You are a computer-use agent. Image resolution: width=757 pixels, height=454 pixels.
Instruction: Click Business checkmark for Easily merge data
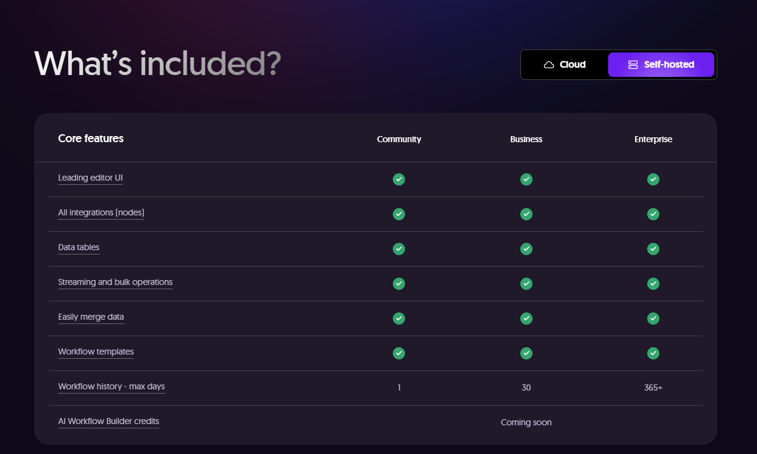tap(526, 319)
